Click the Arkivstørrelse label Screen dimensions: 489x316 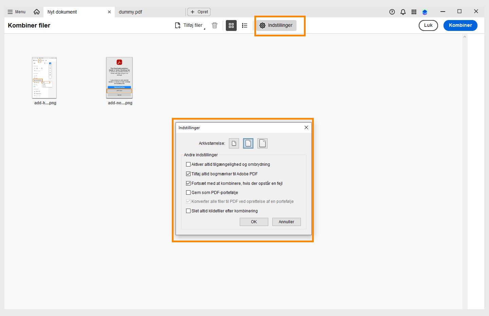[212, 143]
